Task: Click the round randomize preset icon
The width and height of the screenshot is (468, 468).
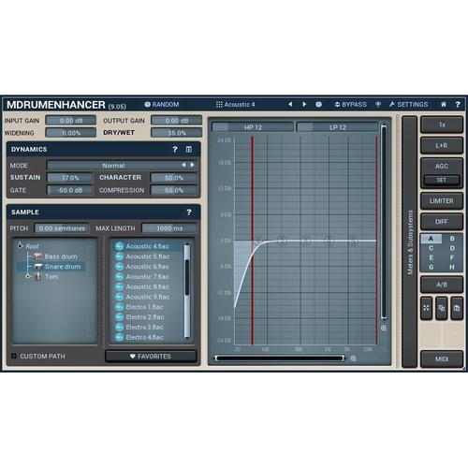Action: (x=318, y=105)
